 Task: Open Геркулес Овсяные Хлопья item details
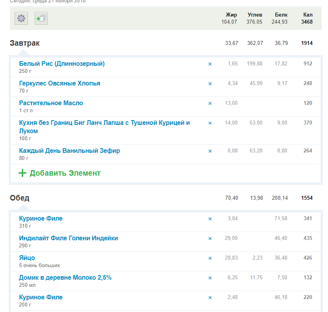59,84
